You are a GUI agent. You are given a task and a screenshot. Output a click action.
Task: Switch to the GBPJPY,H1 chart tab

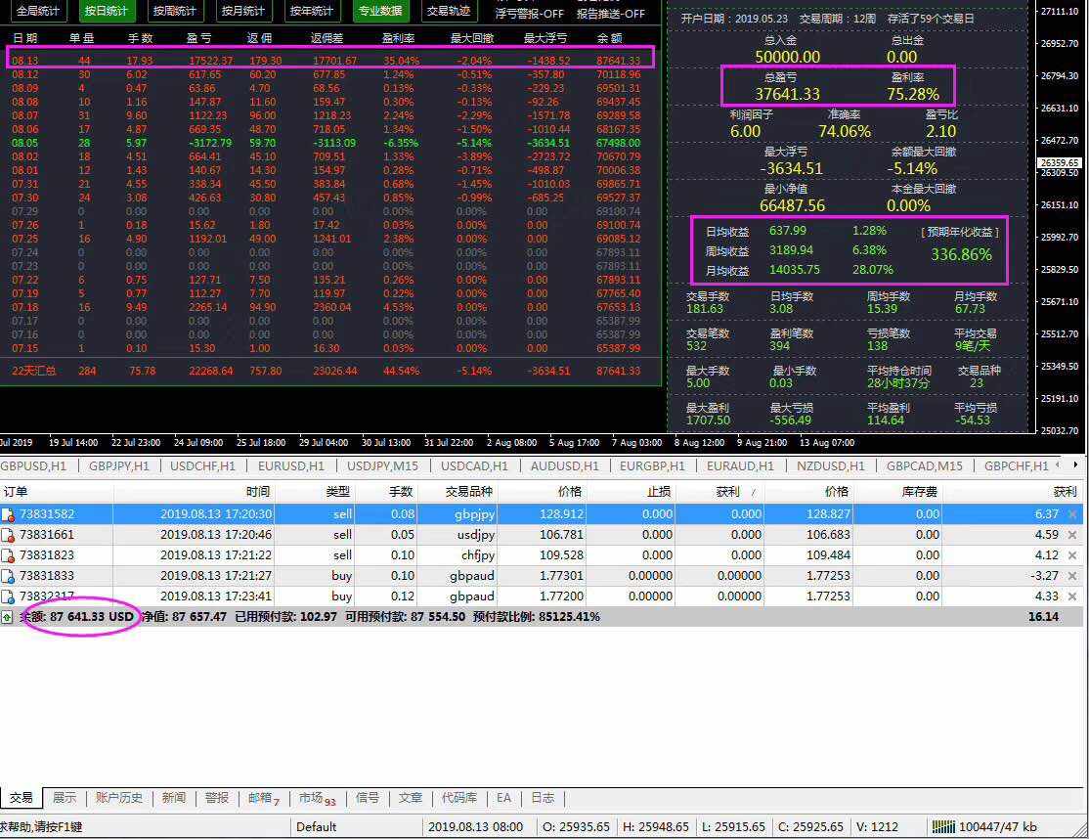pos(118,466)
